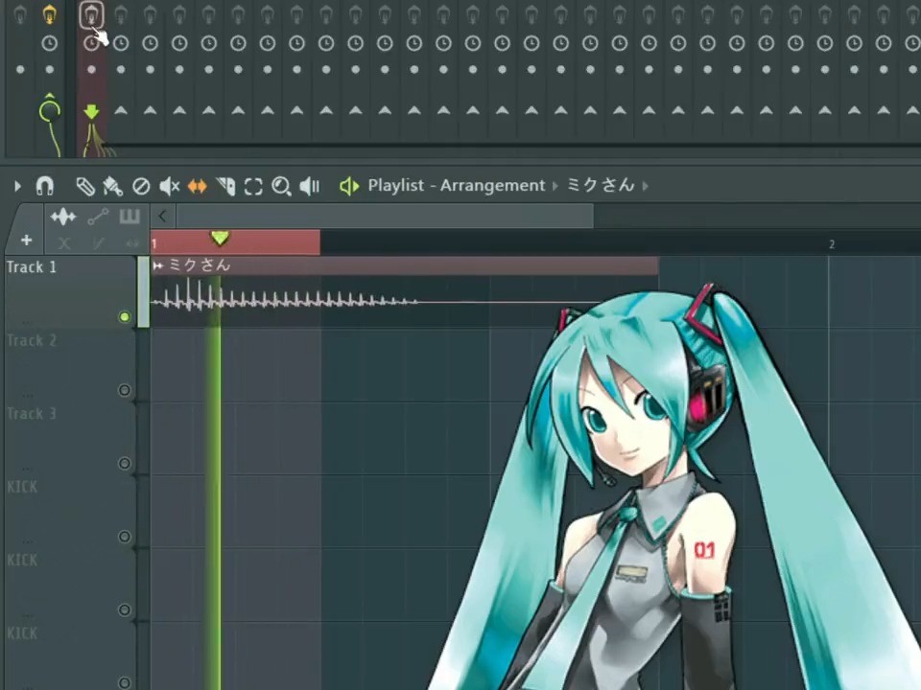Image resolution: width=921 pixels, height=690 pixels.
Task: Select the Mute speaker tool
Action: [x=169, y=187]
